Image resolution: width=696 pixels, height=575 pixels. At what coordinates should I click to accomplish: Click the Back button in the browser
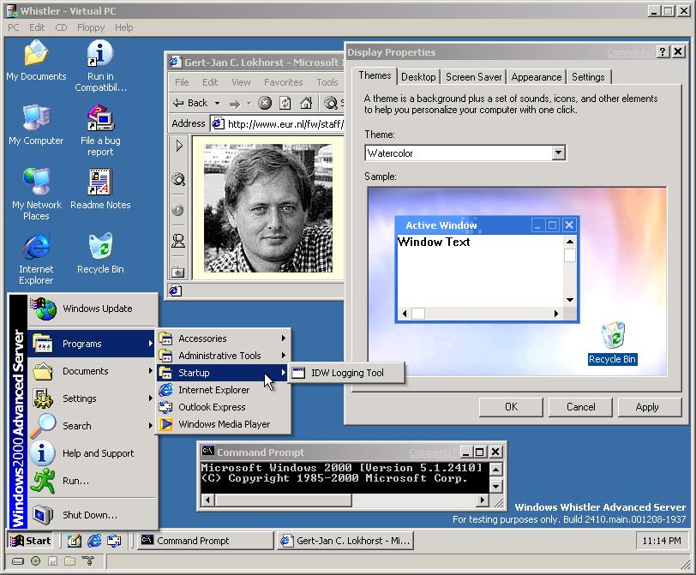tap(191, 104)
